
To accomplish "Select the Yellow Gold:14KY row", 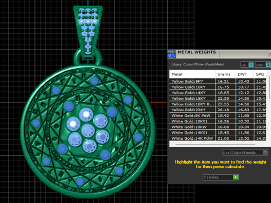I will [x=218, y=92].
